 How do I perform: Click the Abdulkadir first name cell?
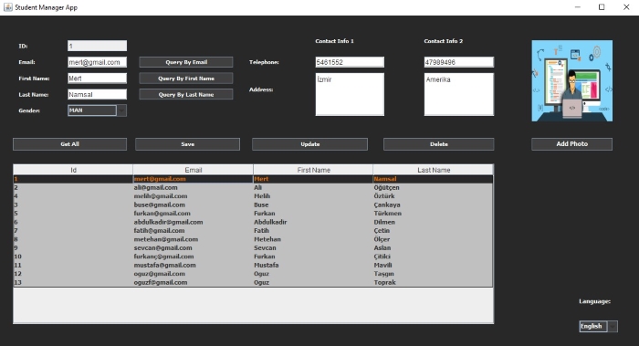(313, 222)
